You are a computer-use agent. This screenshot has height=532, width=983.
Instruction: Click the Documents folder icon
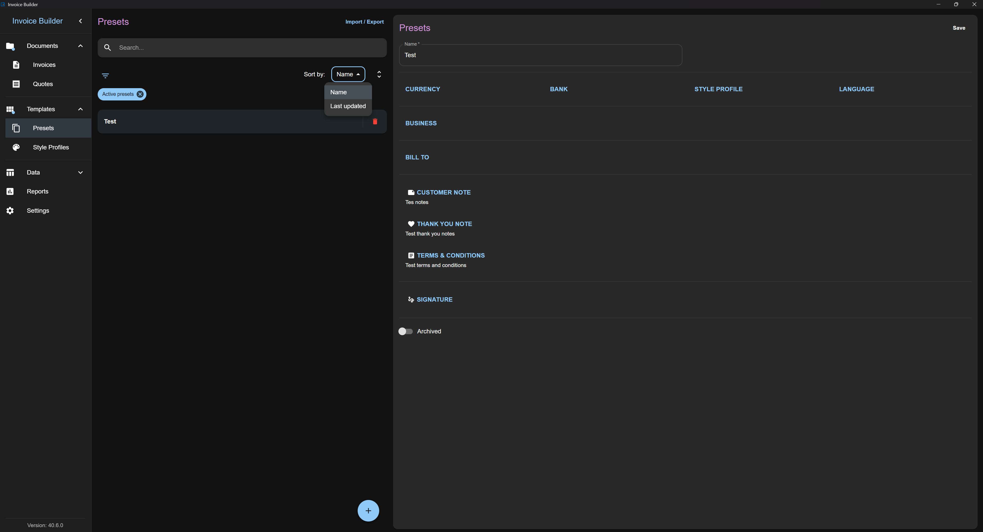coord(10,46)
